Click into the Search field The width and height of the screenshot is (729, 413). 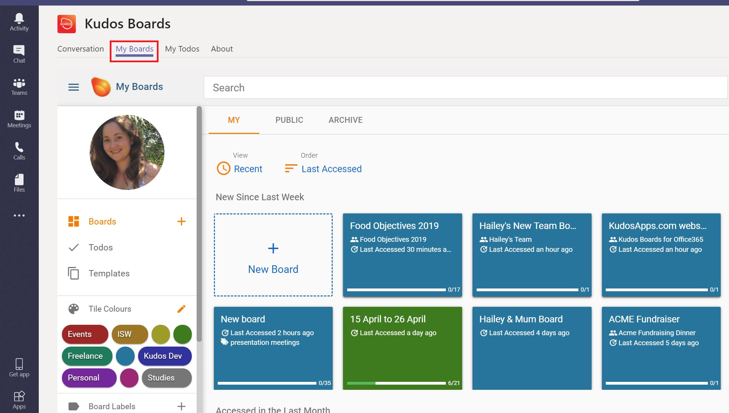click(465, 88)
